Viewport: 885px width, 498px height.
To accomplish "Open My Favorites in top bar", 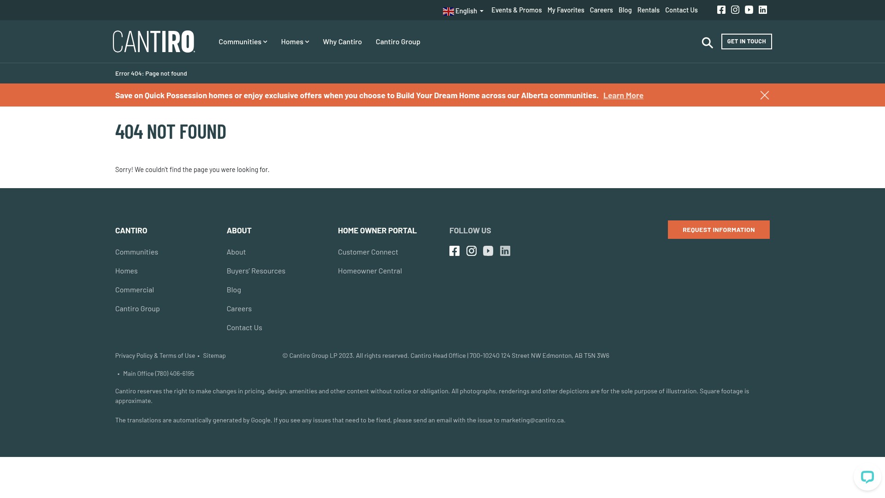I will [x=566, y=10].
